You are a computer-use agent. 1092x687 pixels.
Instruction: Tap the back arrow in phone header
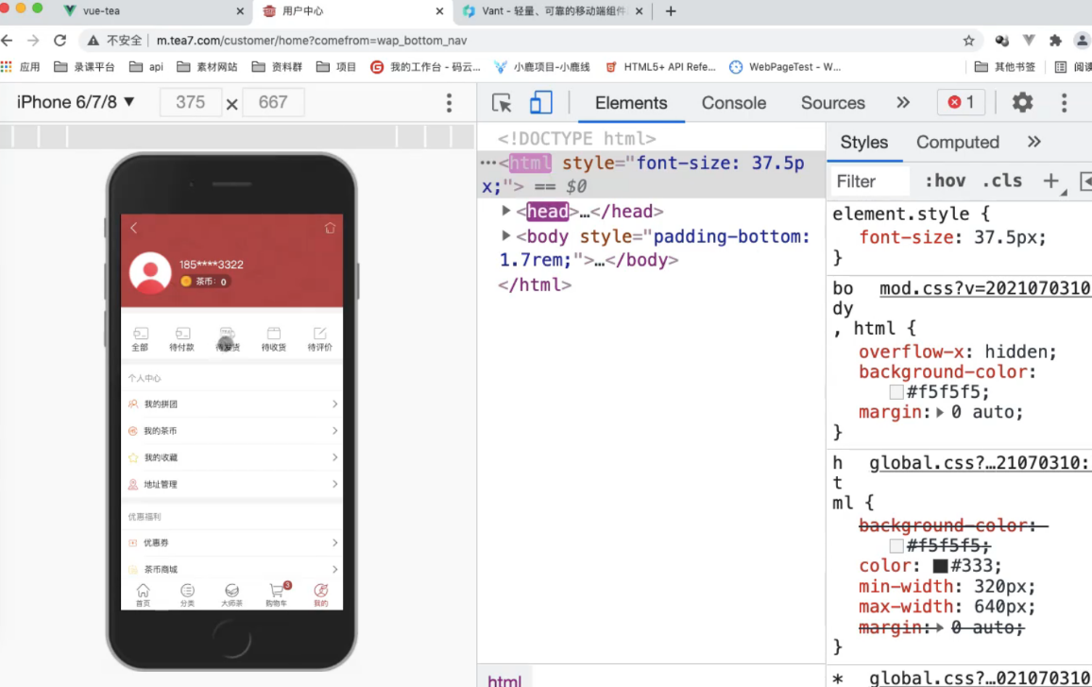134,228
